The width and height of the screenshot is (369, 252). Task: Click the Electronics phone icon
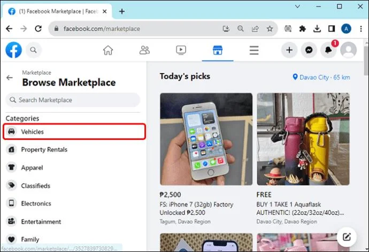click(11, 203)
